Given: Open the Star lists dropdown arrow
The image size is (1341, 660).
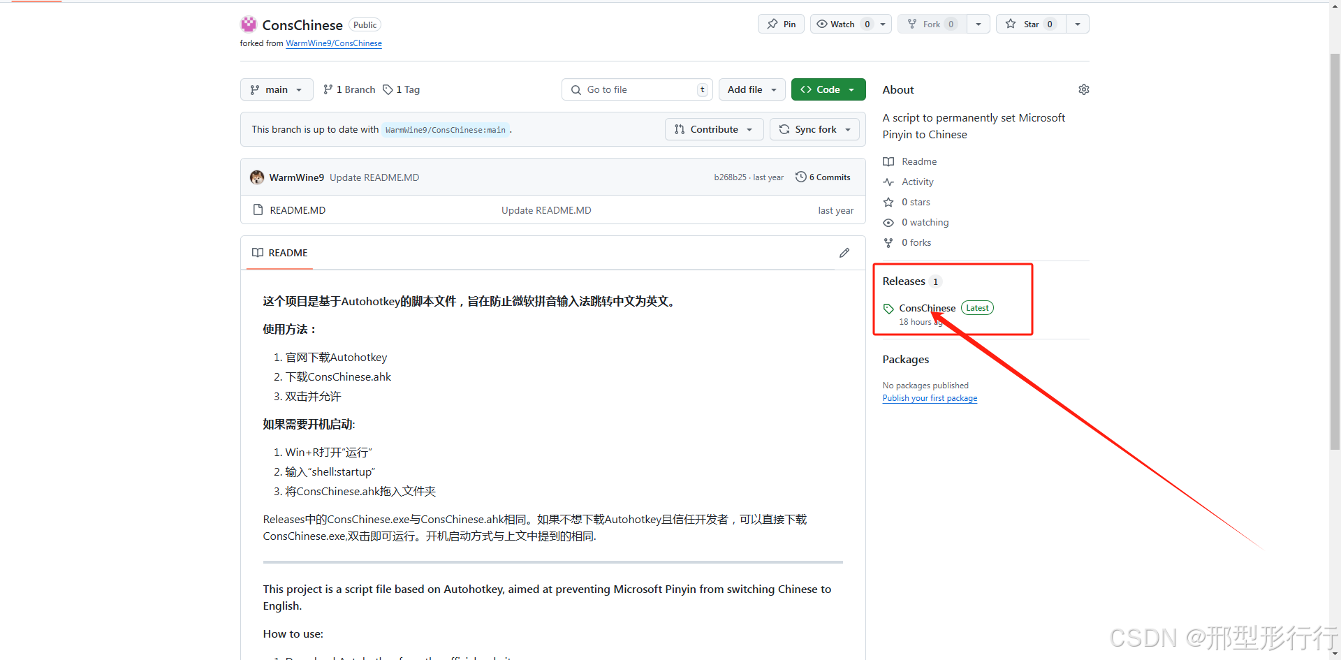Looking at the screenshot, I should click(x=1078, y=24).
